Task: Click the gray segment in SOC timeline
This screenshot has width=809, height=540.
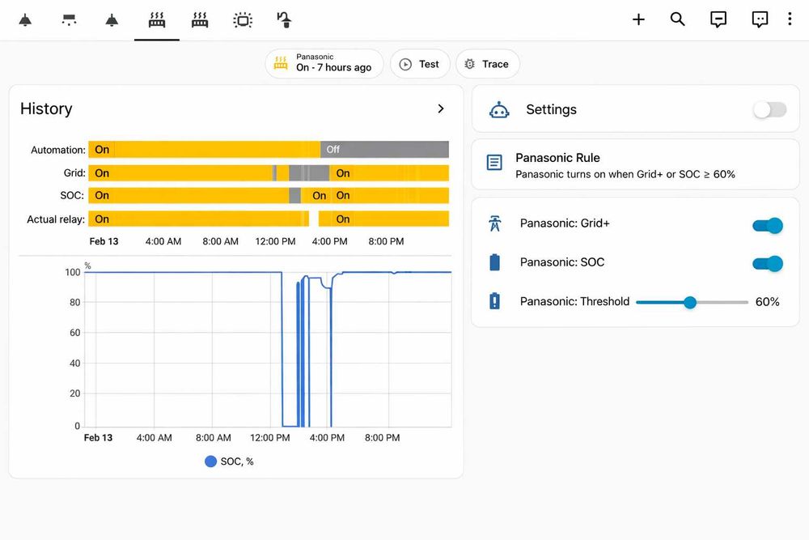Action: tap(294, 196)
